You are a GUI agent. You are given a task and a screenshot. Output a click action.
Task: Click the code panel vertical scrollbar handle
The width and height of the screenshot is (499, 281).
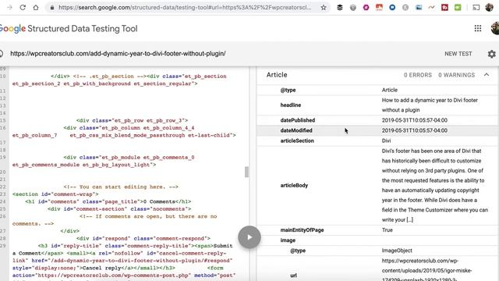(x=246, y=172)
